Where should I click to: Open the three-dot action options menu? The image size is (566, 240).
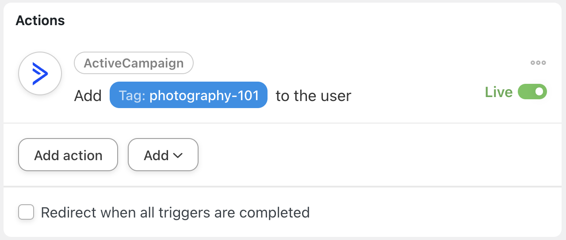[538, 63]
